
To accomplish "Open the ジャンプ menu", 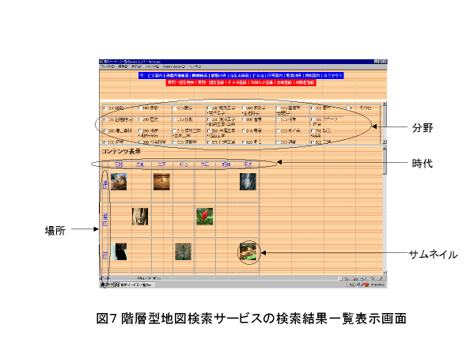I will (152, 66).
